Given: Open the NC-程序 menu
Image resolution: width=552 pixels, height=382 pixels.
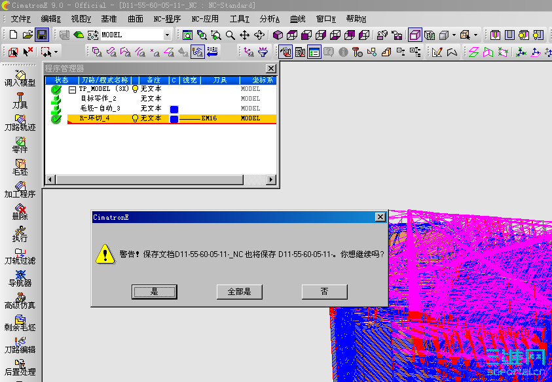Looking at the screenshot, I should [167, 19].
